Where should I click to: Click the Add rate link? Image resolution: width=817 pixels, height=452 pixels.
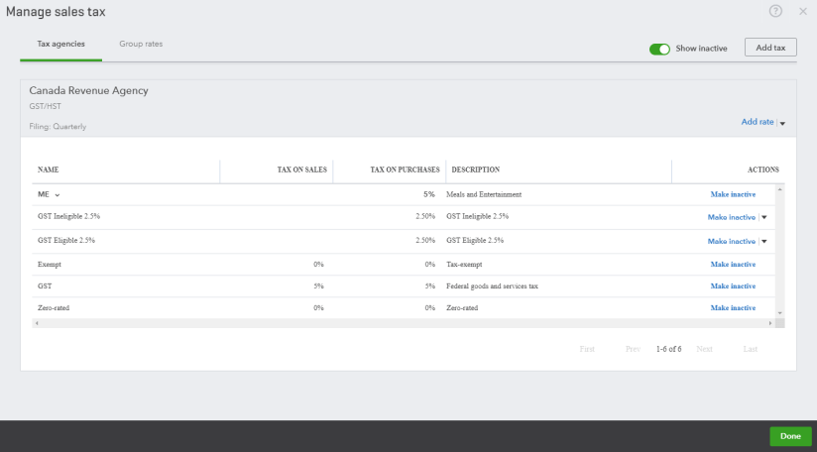(x=757, y=122)
